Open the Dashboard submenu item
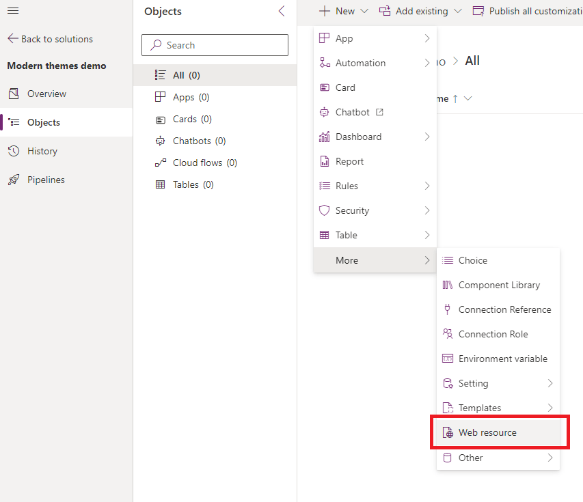This screenshot has height=502, width=583. point(358,137)
